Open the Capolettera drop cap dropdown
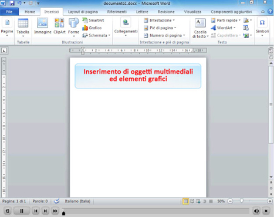Screen dimensions: 274x217 tap(240, 35)
